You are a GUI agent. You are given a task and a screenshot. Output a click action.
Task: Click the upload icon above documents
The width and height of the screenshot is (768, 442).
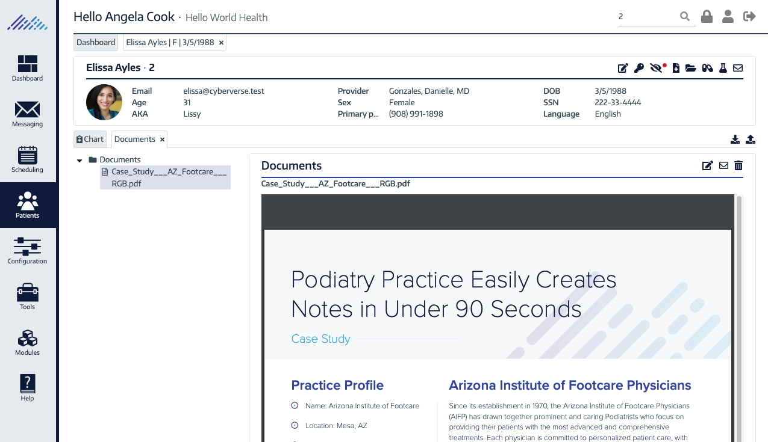pos(751,140)
